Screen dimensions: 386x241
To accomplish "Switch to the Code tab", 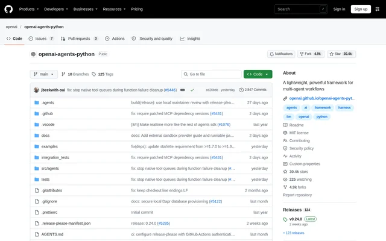I will click(x=14, y=39).
